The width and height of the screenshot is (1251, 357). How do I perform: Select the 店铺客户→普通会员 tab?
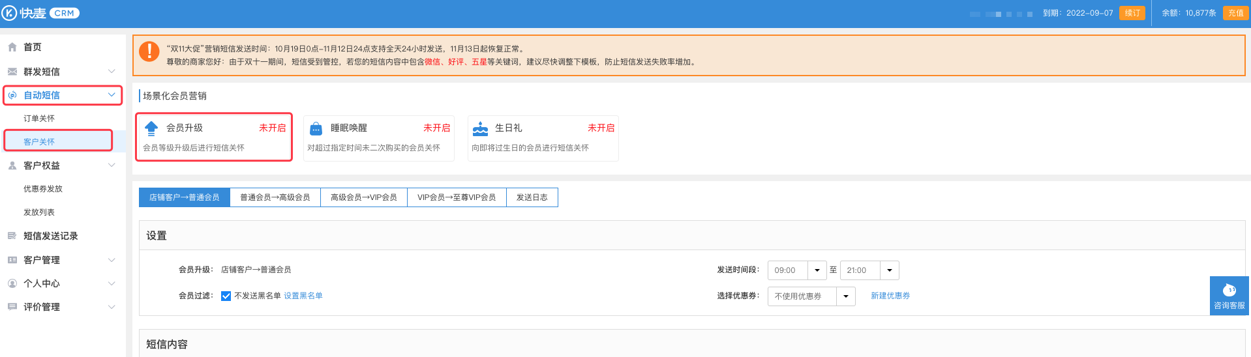coord(185,197)
